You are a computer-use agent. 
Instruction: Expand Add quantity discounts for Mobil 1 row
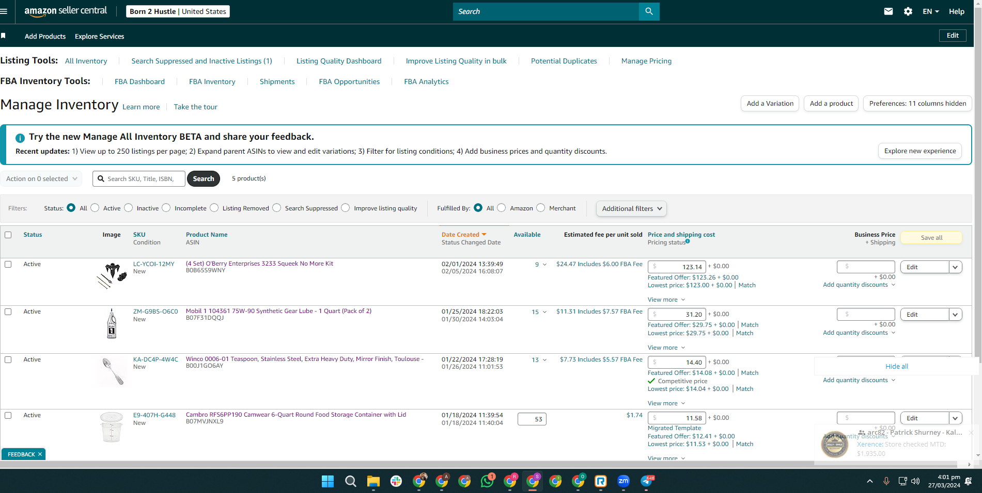coord(859,333)
